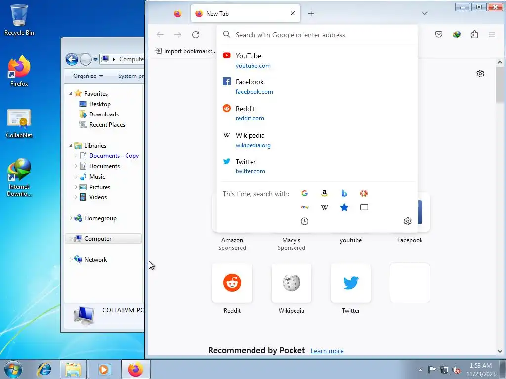This screenshot has height=379, width=506.
Task: Close the New Tab tab
Action: [293, 13]
